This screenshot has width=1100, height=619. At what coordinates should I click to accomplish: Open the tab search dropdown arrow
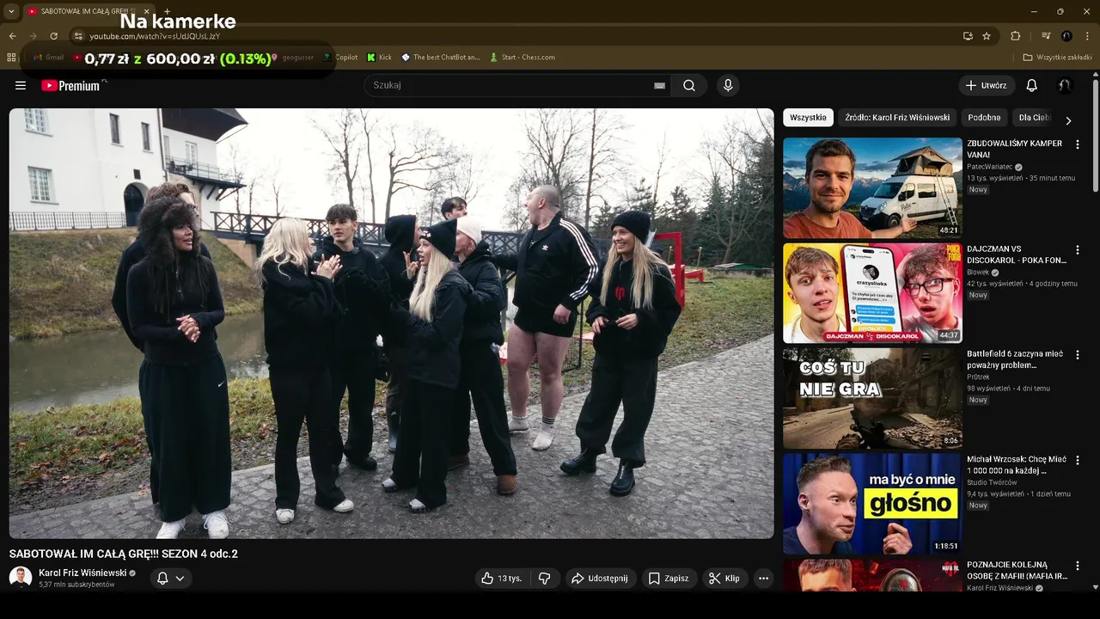point(11,11)
